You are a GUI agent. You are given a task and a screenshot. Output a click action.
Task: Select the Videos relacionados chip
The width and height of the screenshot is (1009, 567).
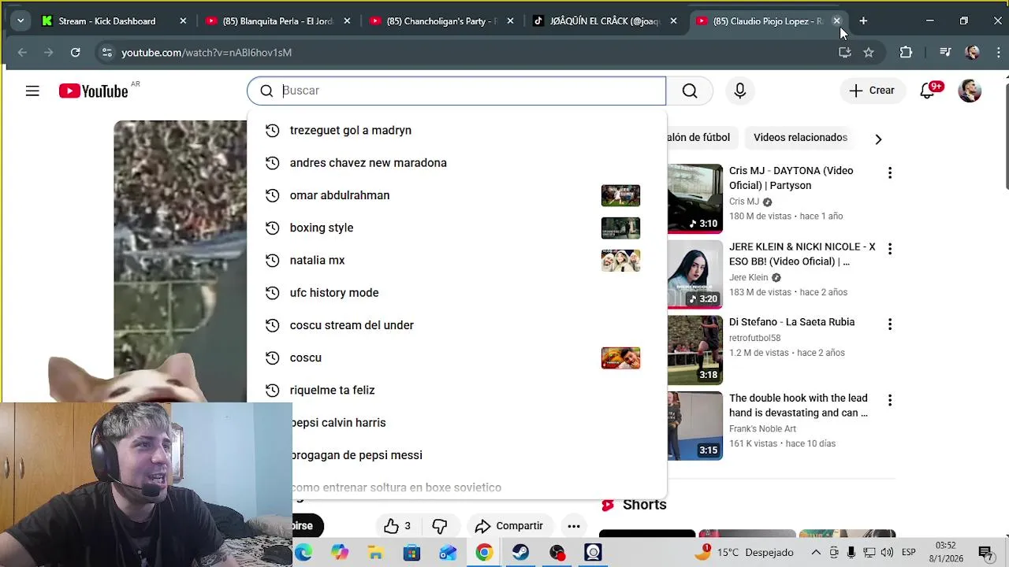800,137
